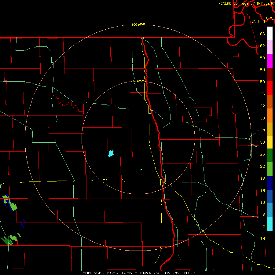
Task: Click the TH legend label
Action: 262,239
